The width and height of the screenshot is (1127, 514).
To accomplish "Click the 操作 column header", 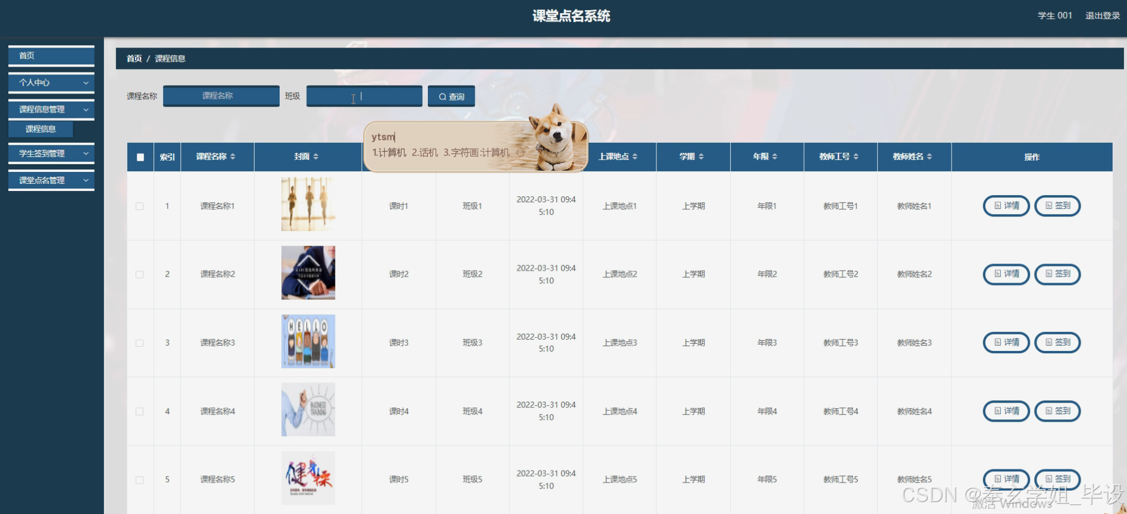I will pos(1032,157).
